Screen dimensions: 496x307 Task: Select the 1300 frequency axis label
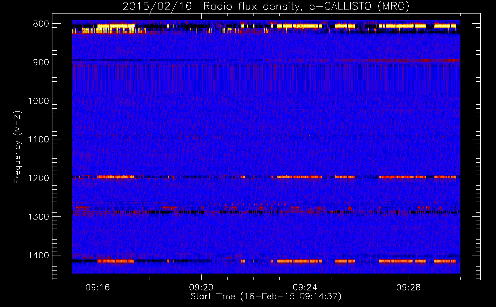[38, 217]
